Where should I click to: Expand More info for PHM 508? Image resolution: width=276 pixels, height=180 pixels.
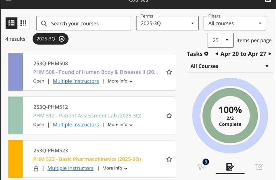120,81
